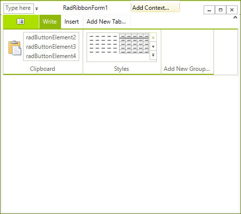241x214 pixels.
Task: Open the quick access toolbar dropdown arrow
Action: point(37,9)
